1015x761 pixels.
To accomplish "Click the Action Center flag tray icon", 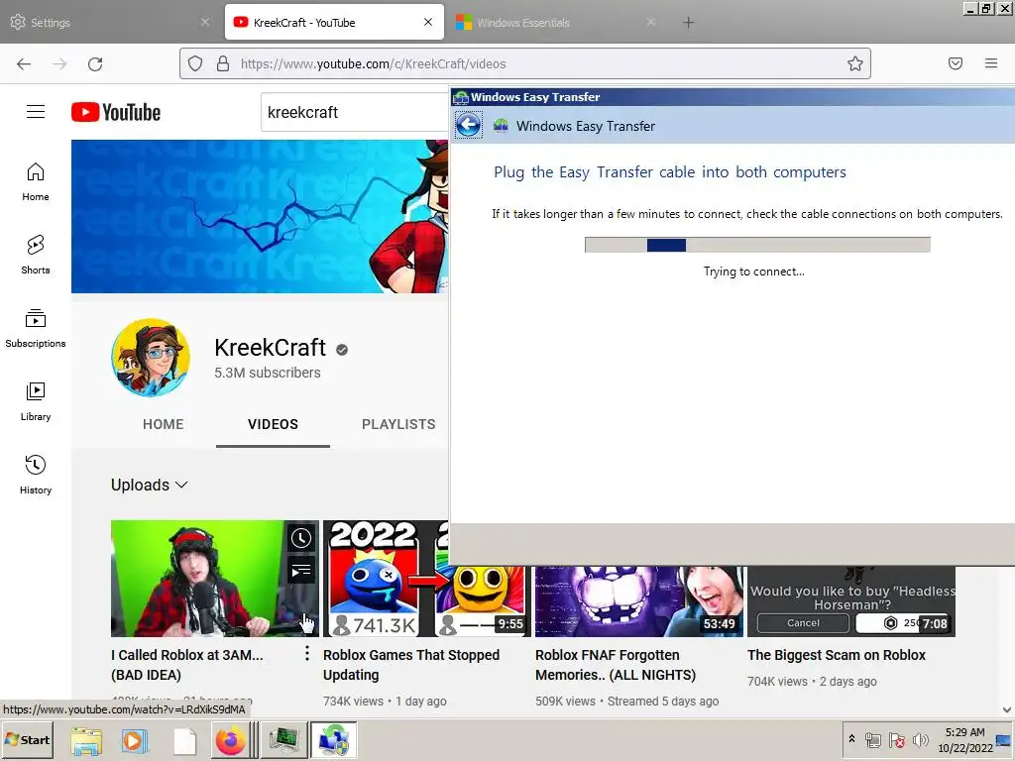I will click(x=896, y=739).
